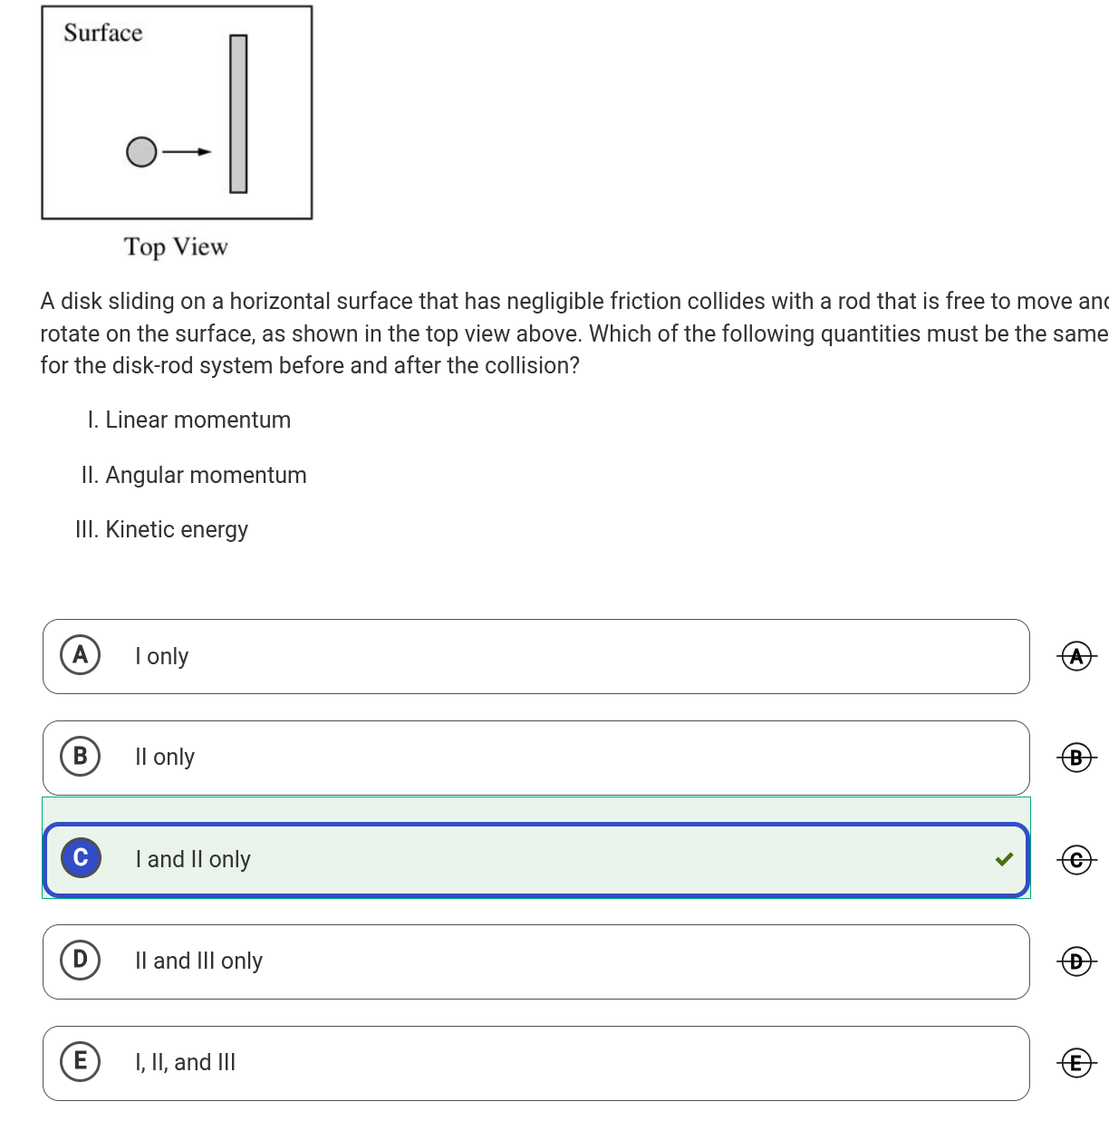Select the A radio circle
The height and width of the screenshot is (1140, 1109).
(81, 654)
